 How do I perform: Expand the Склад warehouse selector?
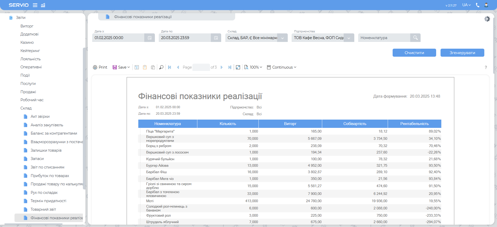click(x=282, y=38)
